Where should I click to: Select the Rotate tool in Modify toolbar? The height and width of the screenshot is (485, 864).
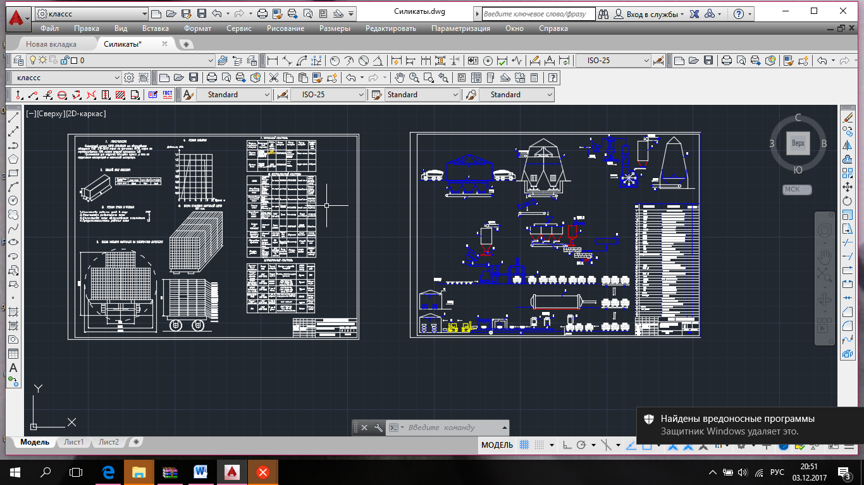pyautogui.click(x=848, y=201)
